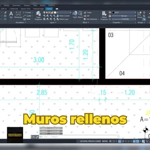The height and width of the screenshot is (150, 150).
Task: Open the Modify menu
Action: pyautogui.click(x=6, y=6)
